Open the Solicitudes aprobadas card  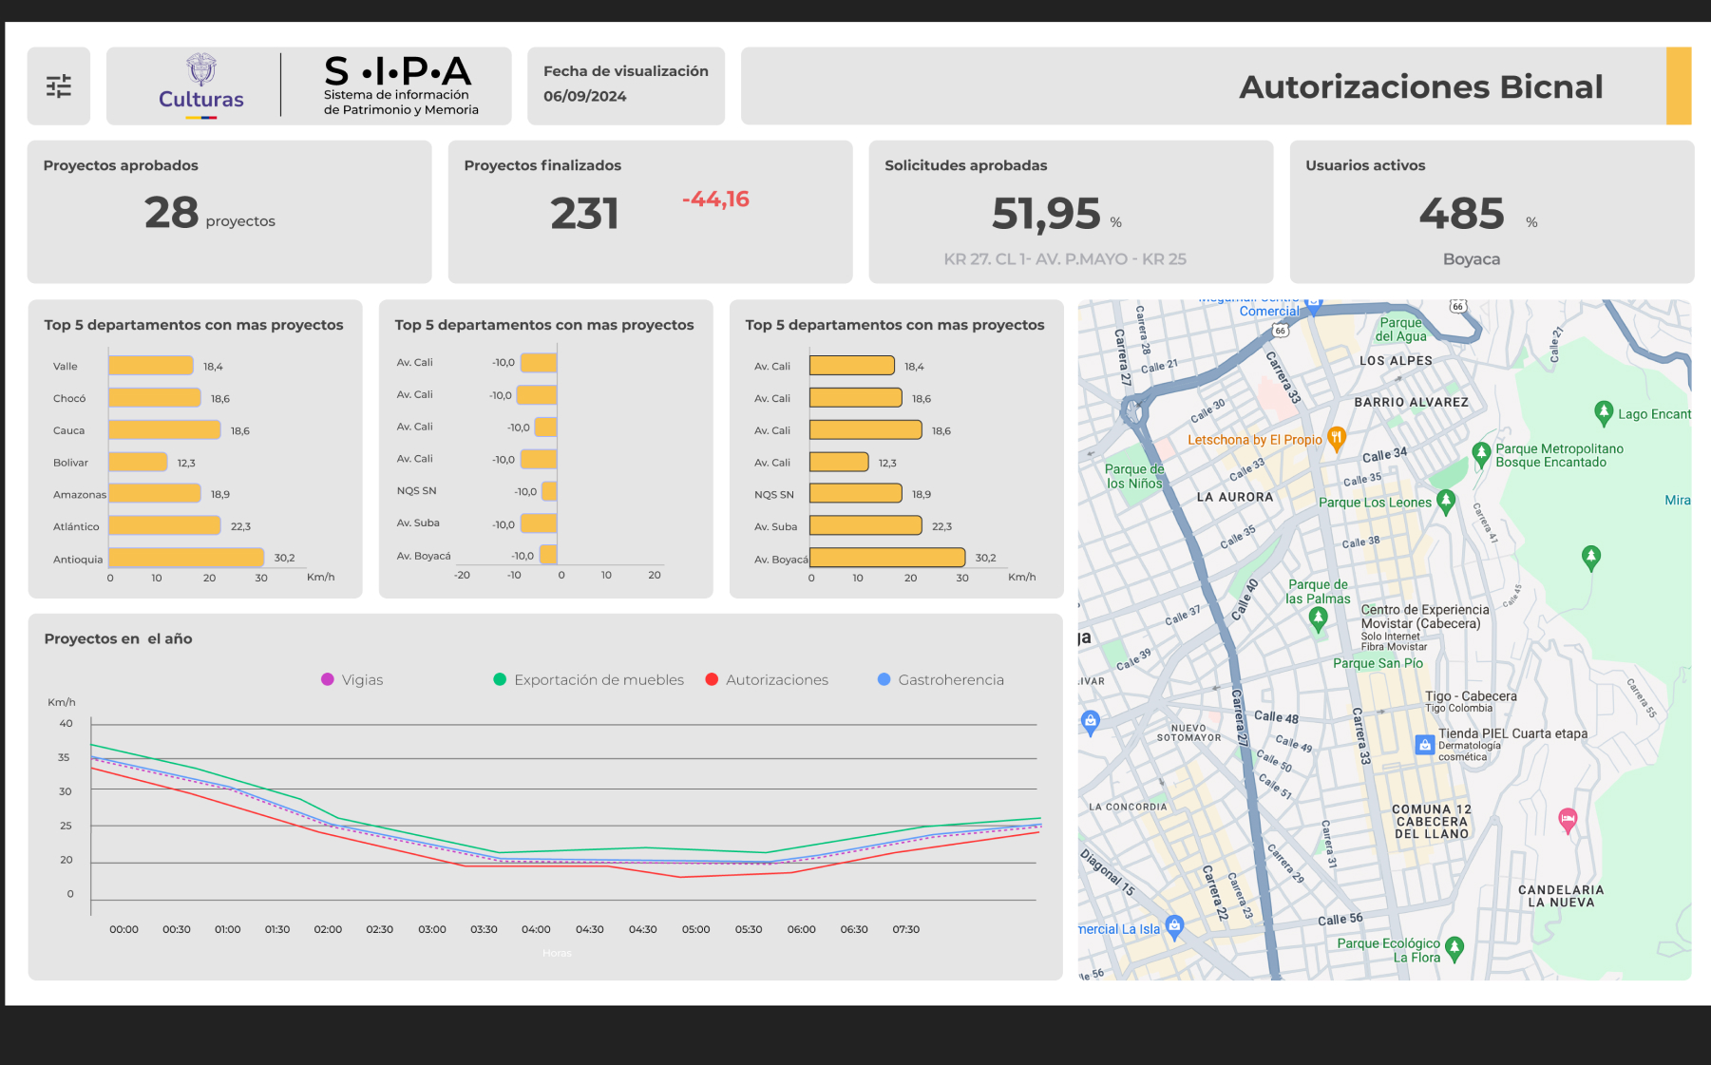pyautogui.click(x=1071, y=212)
